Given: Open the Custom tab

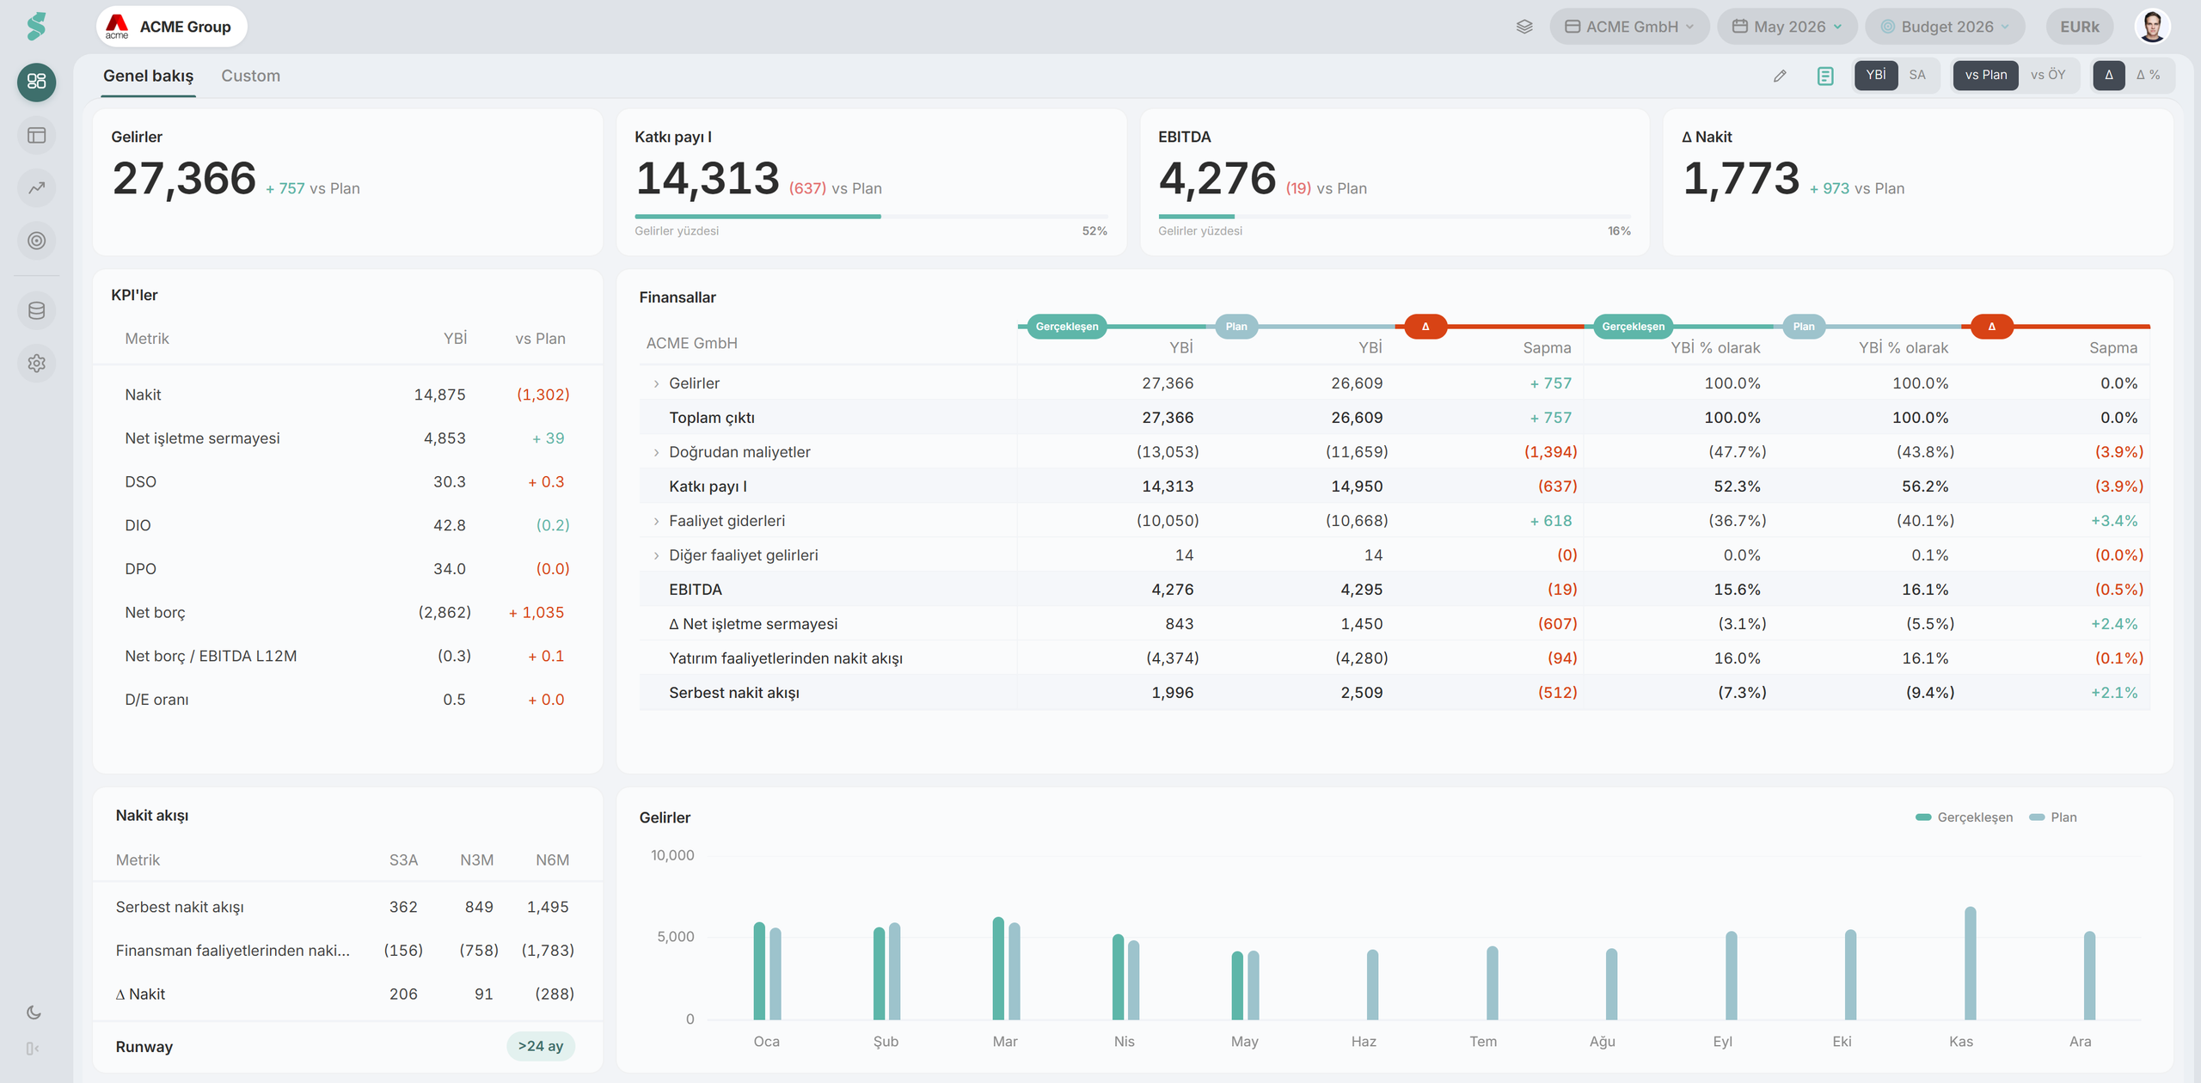Looking at the screenshot, I should (250, 76).
